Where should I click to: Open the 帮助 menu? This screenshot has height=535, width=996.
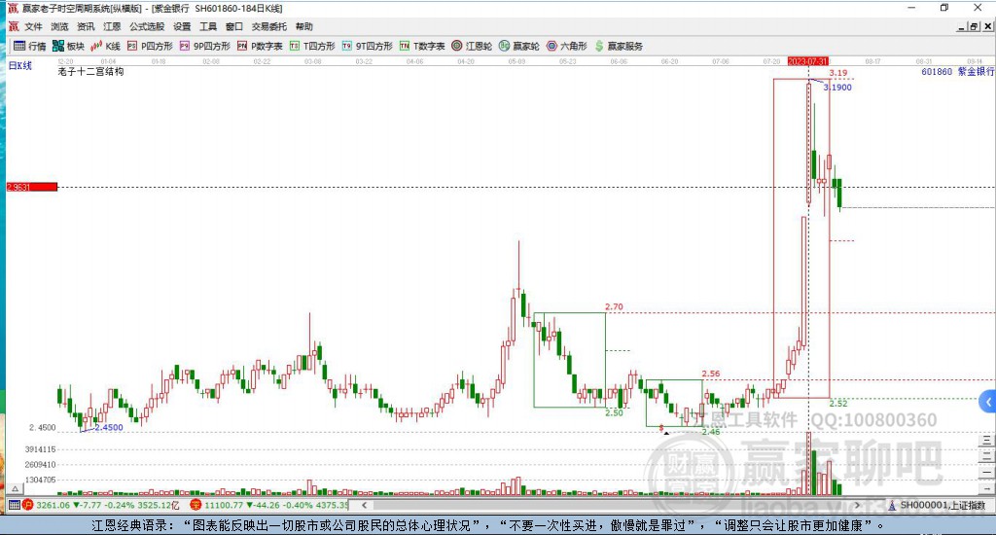[x=304, y=26]
